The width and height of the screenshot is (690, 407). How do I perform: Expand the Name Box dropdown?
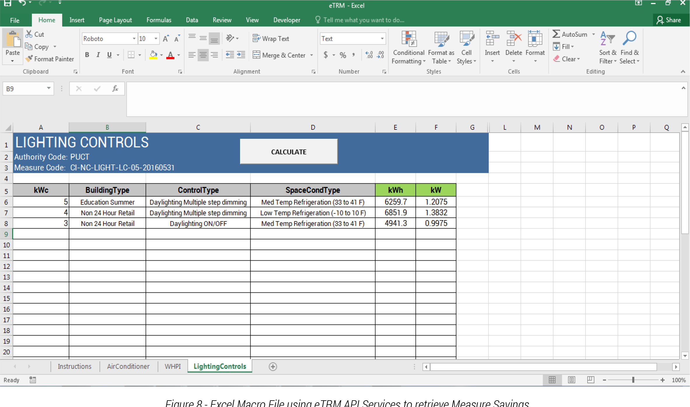coord(49,88)
